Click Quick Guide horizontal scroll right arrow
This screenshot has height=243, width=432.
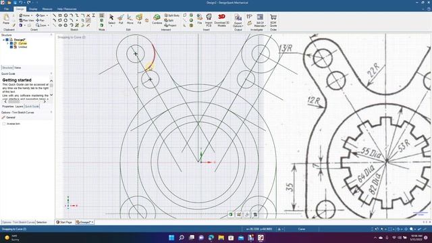[45, 102]
